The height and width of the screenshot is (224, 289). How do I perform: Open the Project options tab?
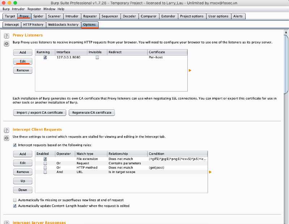[192, 16]
